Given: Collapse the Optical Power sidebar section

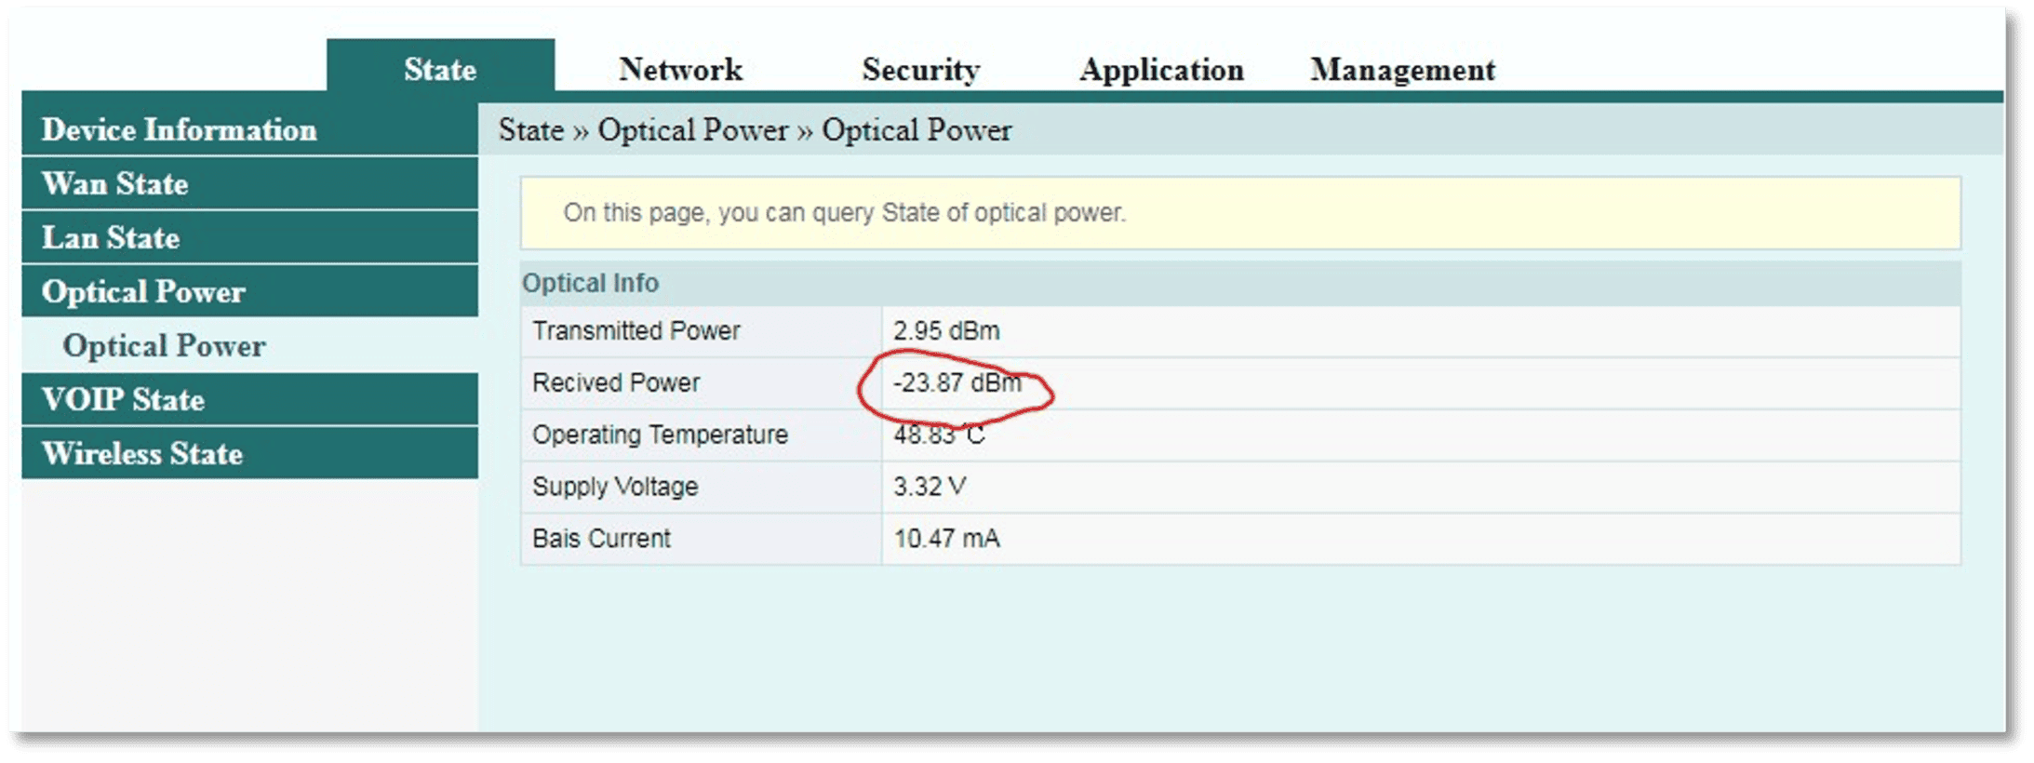Looking at the screenshot, I should (x=143, y=291).
